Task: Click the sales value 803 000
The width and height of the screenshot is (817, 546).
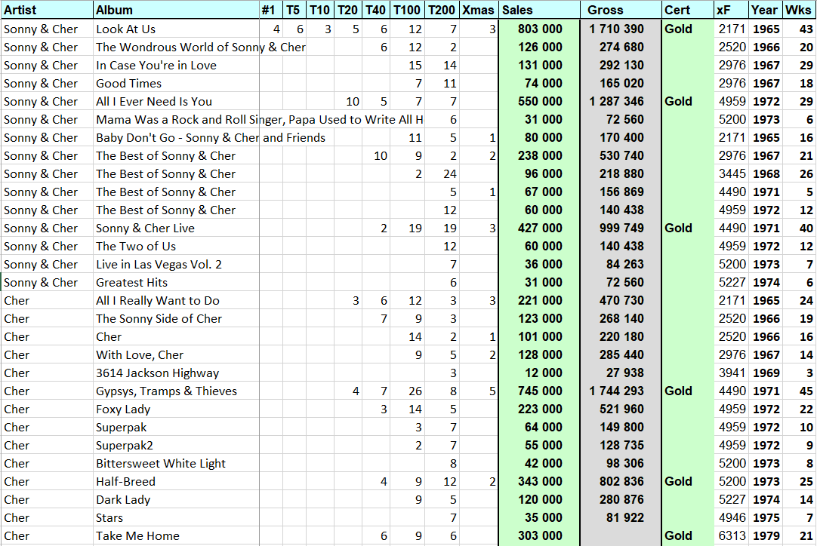Action: point(539,29)
